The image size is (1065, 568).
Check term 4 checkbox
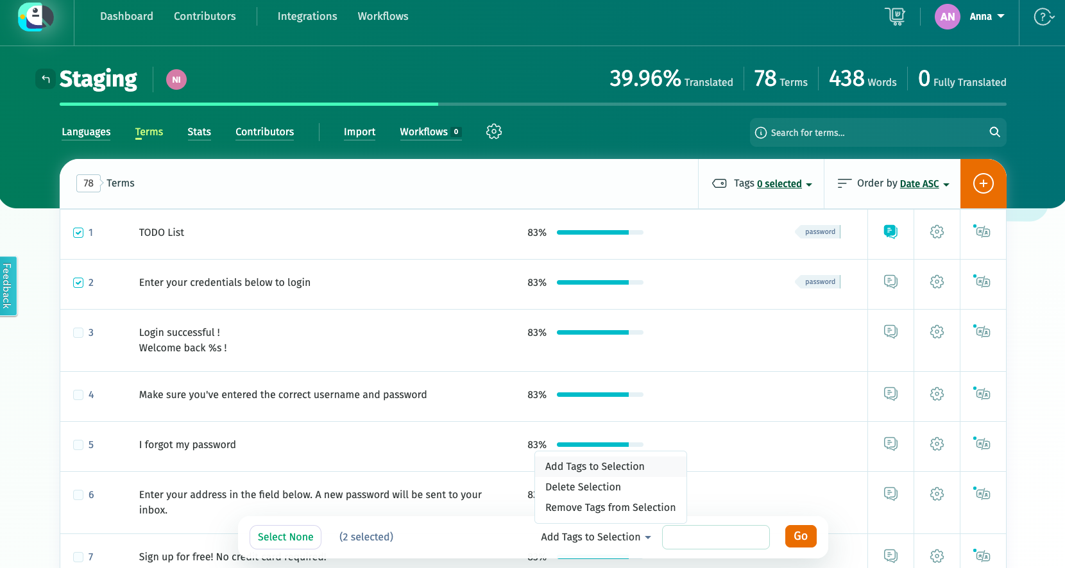pyautogui.click(x=78, y=395)
